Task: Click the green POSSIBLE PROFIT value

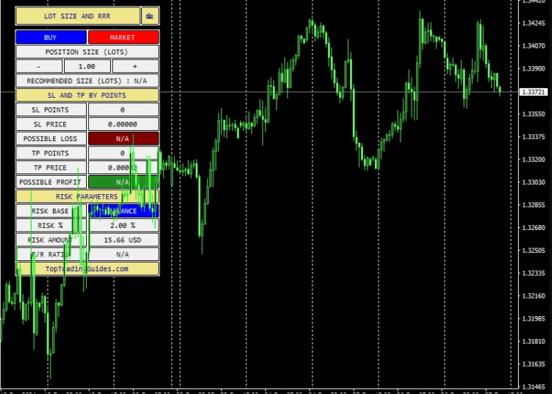Action: [123, 182]
